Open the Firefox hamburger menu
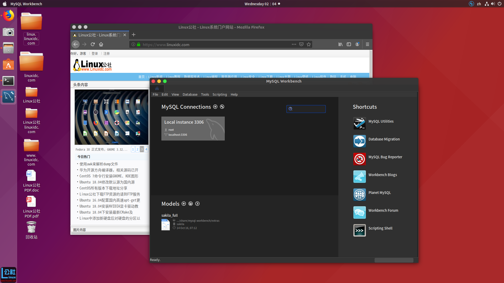The width and height of the screenshot is (504, 283). click(x=367, y=44)
